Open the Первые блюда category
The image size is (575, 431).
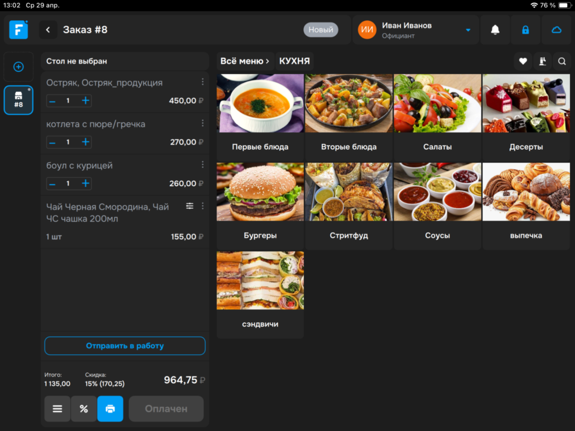260,117
